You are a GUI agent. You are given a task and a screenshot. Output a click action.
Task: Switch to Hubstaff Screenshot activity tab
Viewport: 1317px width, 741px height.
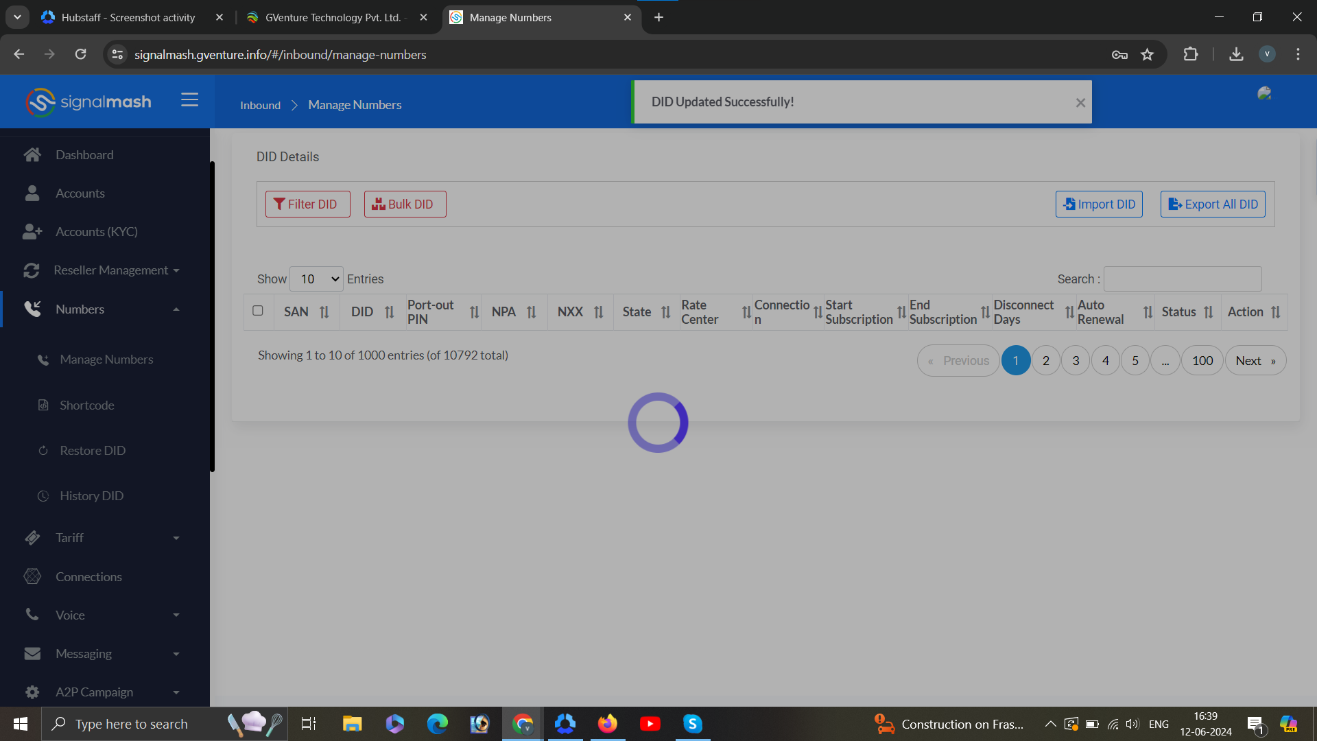tap(128, 17)
